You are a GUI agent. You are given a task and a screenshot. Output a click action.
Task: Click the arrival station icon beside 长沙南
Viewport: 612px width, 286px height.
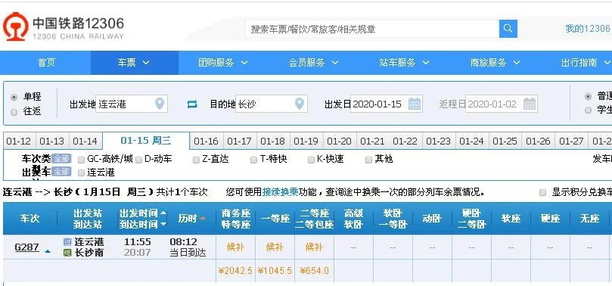coord(67,253)
